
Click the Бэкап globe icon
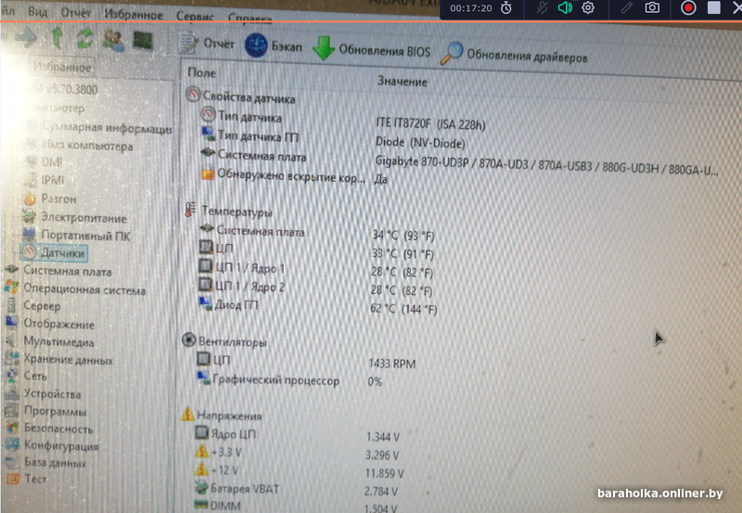(256, 45)
